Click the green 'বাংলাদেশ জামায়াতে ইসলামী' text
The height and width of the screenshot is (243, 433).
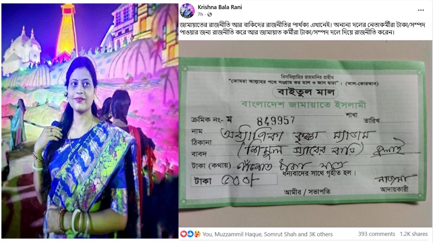(304, 105)
